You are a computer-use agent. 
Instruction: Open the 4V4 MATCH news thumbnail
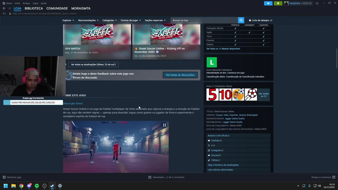point(97,34)
